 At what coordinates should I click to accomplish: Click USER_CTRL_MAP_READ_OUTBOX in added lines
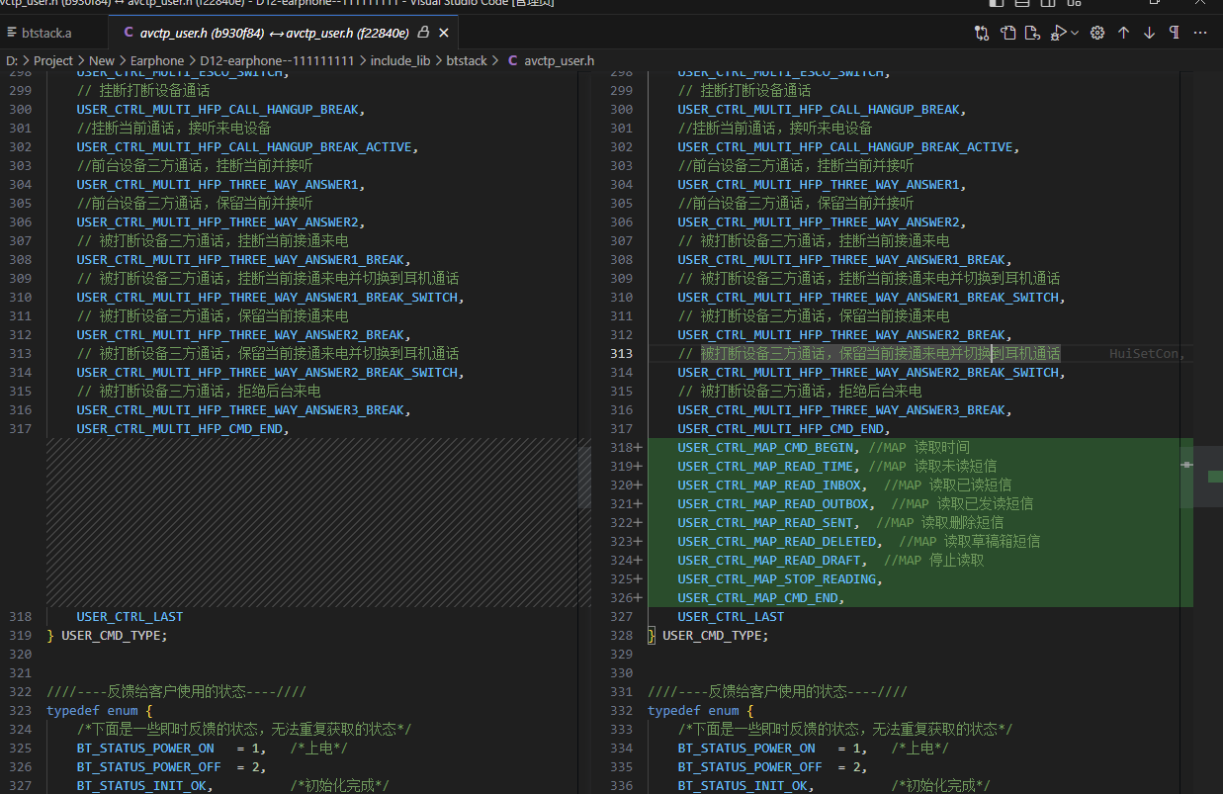772,503
